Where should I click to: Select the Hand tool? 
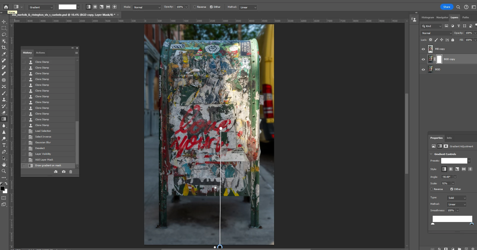(x=4, y=164)
